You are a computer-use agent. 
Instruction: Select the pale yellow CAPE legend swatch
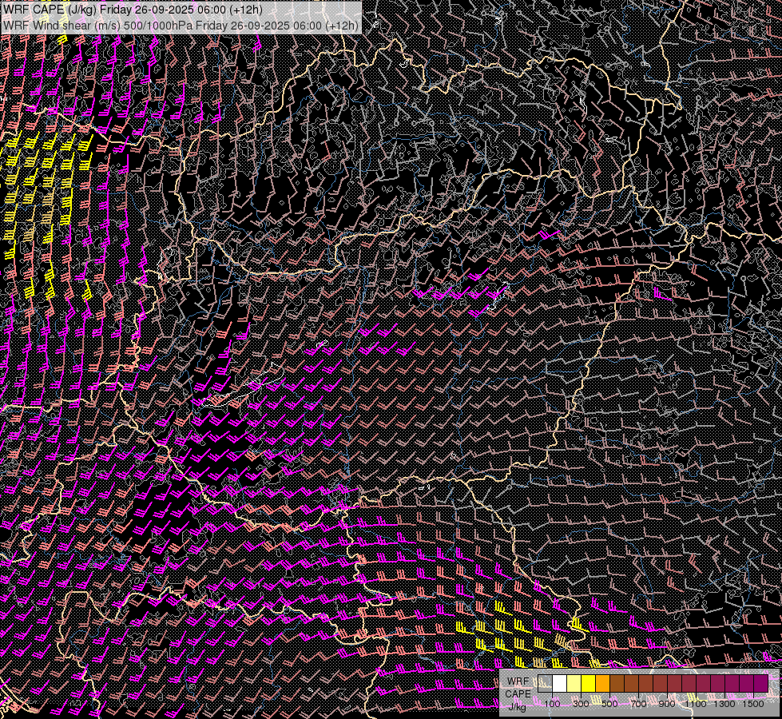tap(574, 683)
